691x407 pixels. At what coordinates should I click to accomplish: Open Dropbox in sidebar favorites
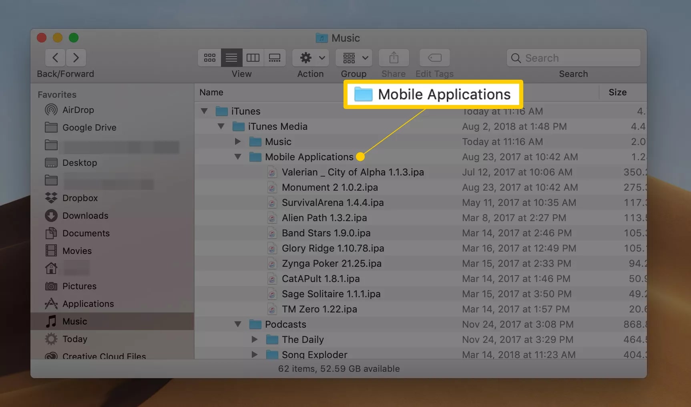click(80, 198)
